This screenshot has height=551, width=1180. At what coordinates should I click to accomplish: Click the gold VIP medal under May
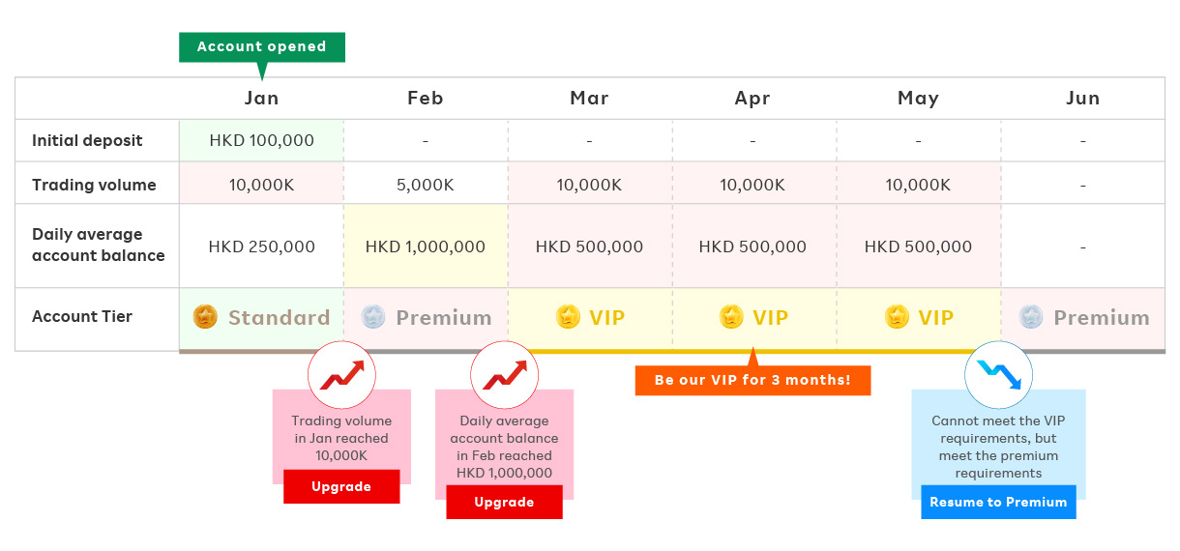coord(897,317)
